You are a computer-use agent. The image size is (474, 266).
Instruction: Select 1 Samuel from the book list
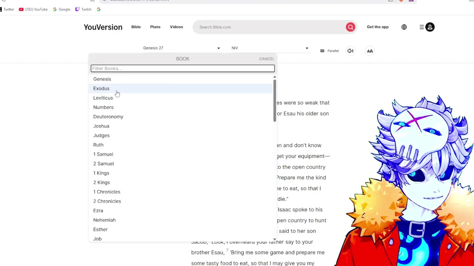[x=181, y=154]
